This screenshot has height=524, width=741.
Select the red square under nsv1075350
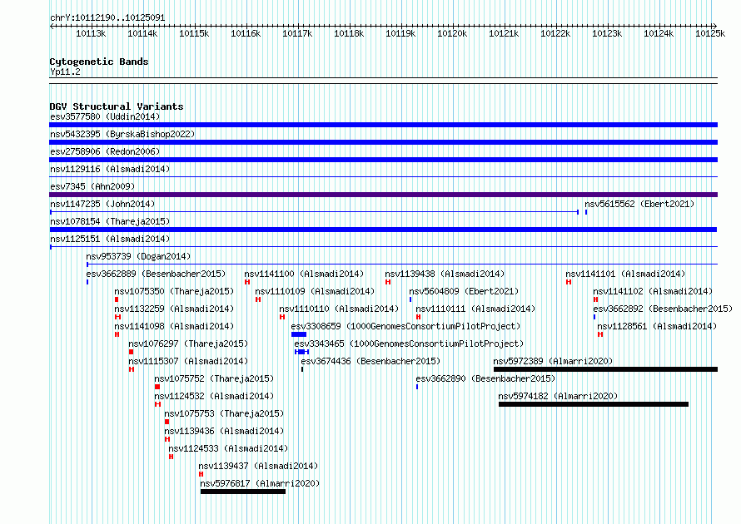(117, 299)
